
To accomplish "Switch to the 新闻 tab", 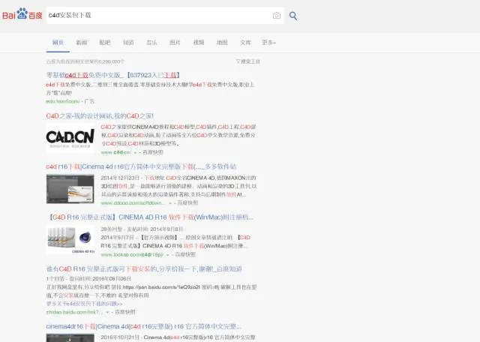I will click(x=82, y=42).
